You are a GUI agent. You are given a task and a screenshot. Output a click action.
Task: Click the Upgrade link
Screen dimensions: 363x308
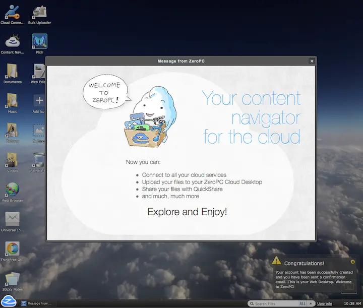pyautogui.click(x=324, y=303)
